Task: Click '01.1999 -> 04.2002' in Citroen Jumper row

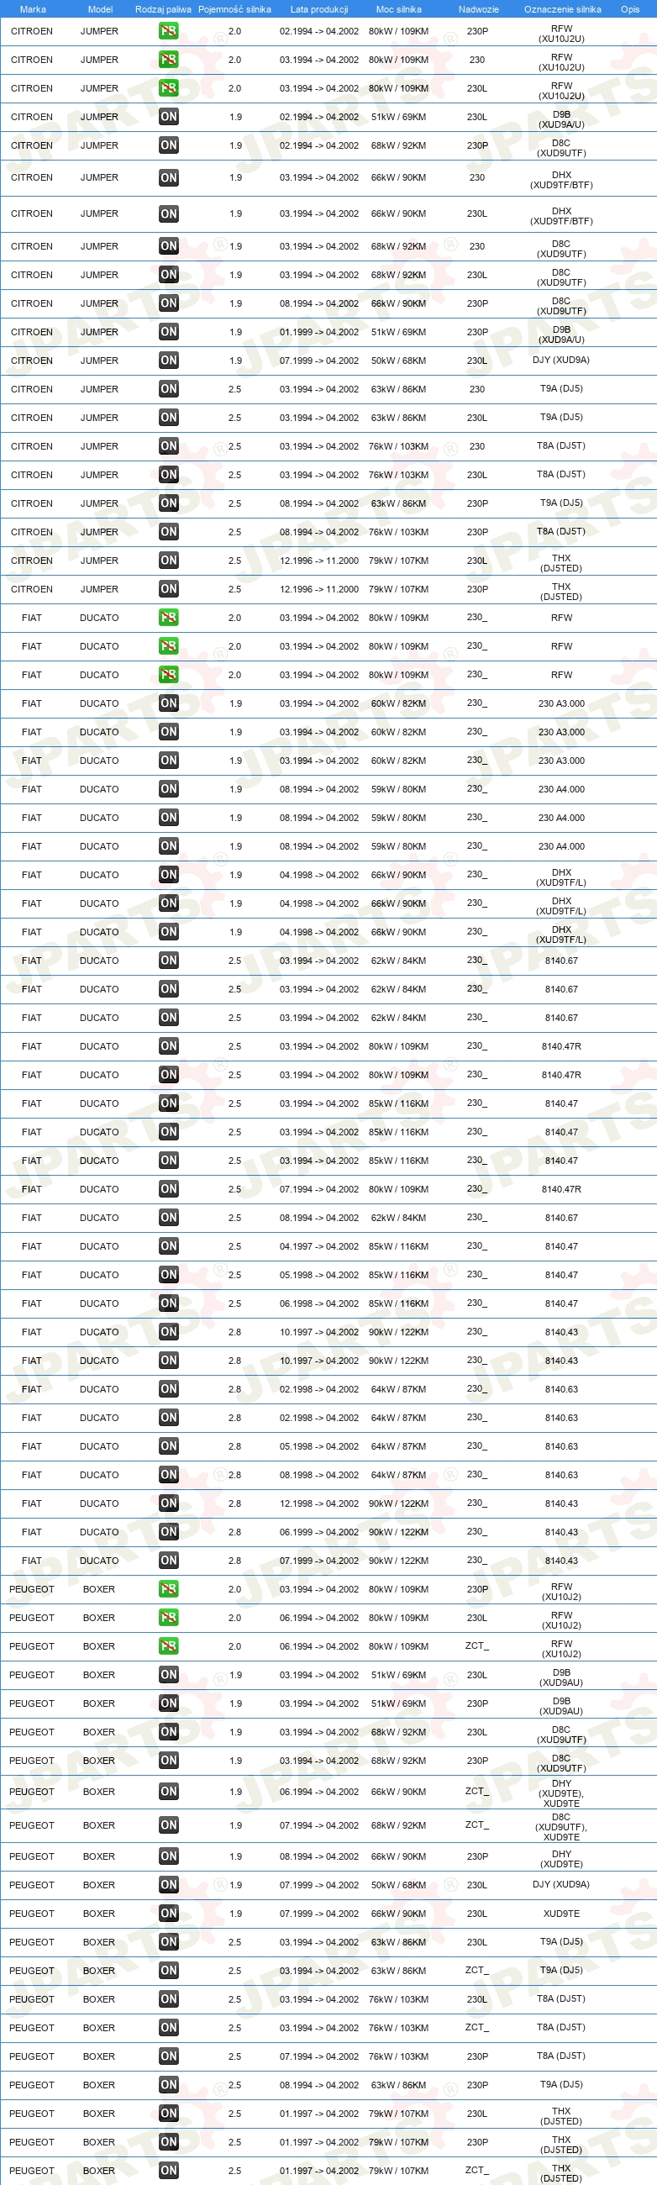Action: 318,332
